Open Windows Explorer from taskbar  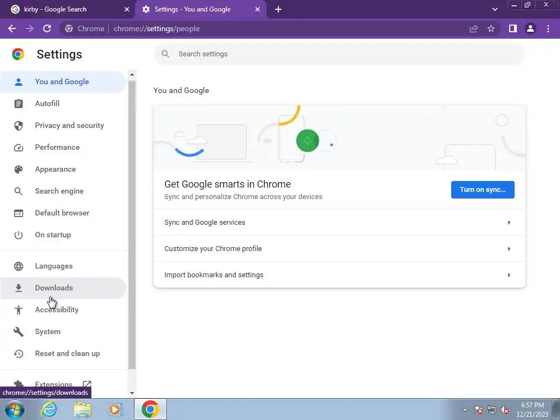(83, 409)
